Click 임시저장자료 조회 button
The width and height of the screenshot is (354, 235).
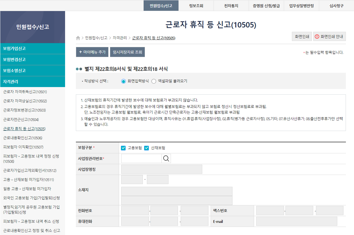[127, 52]
